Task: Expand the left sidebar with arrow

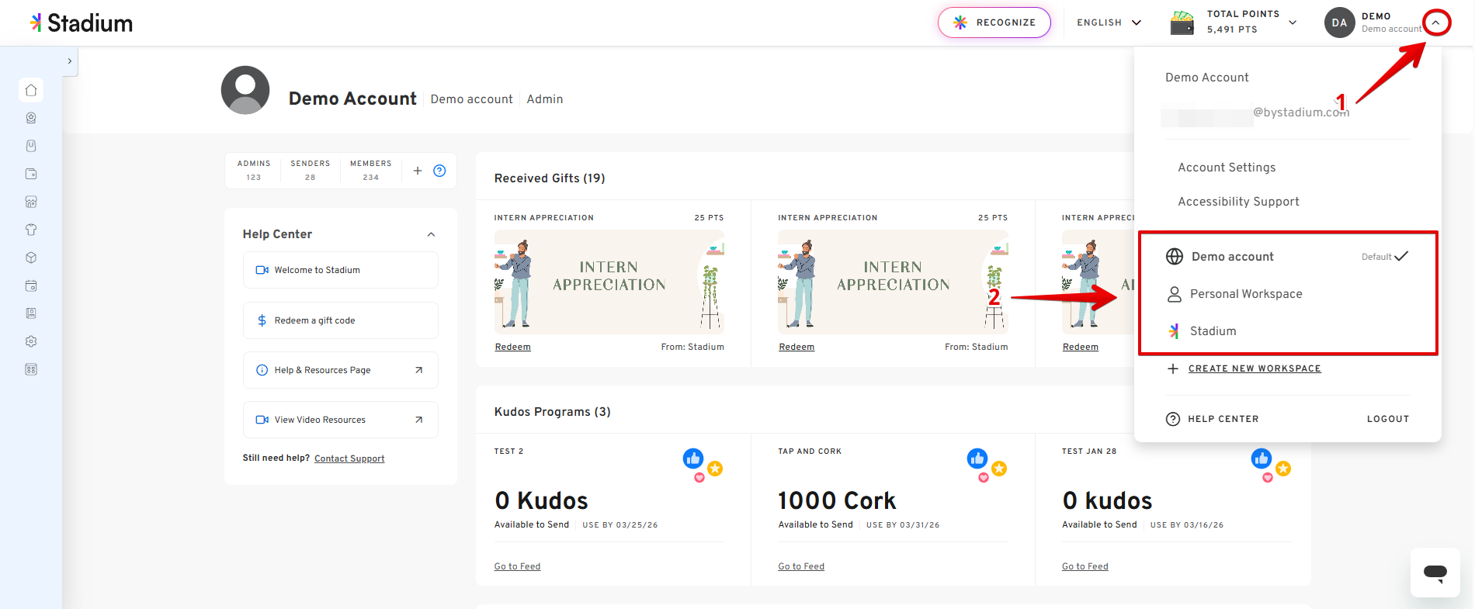Action: 70,61
